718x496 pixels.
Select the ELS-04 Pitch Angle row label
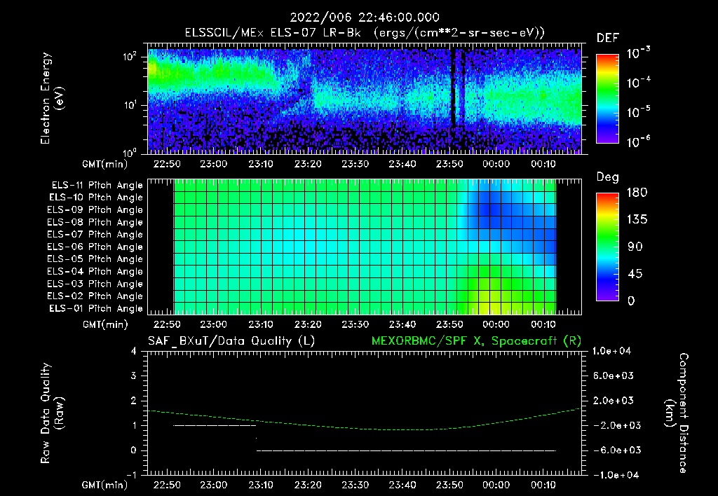pos(95,271)
